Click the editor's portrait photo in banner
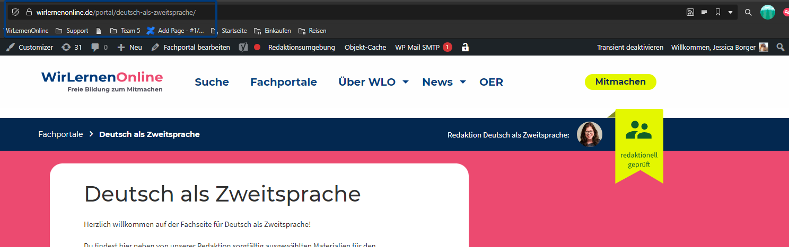 click(589, 134)
